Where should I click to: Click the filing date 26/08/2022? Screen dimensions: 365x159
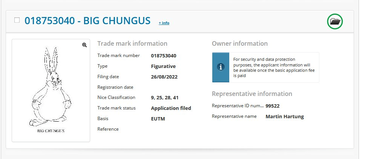click(x=164, y=77)
